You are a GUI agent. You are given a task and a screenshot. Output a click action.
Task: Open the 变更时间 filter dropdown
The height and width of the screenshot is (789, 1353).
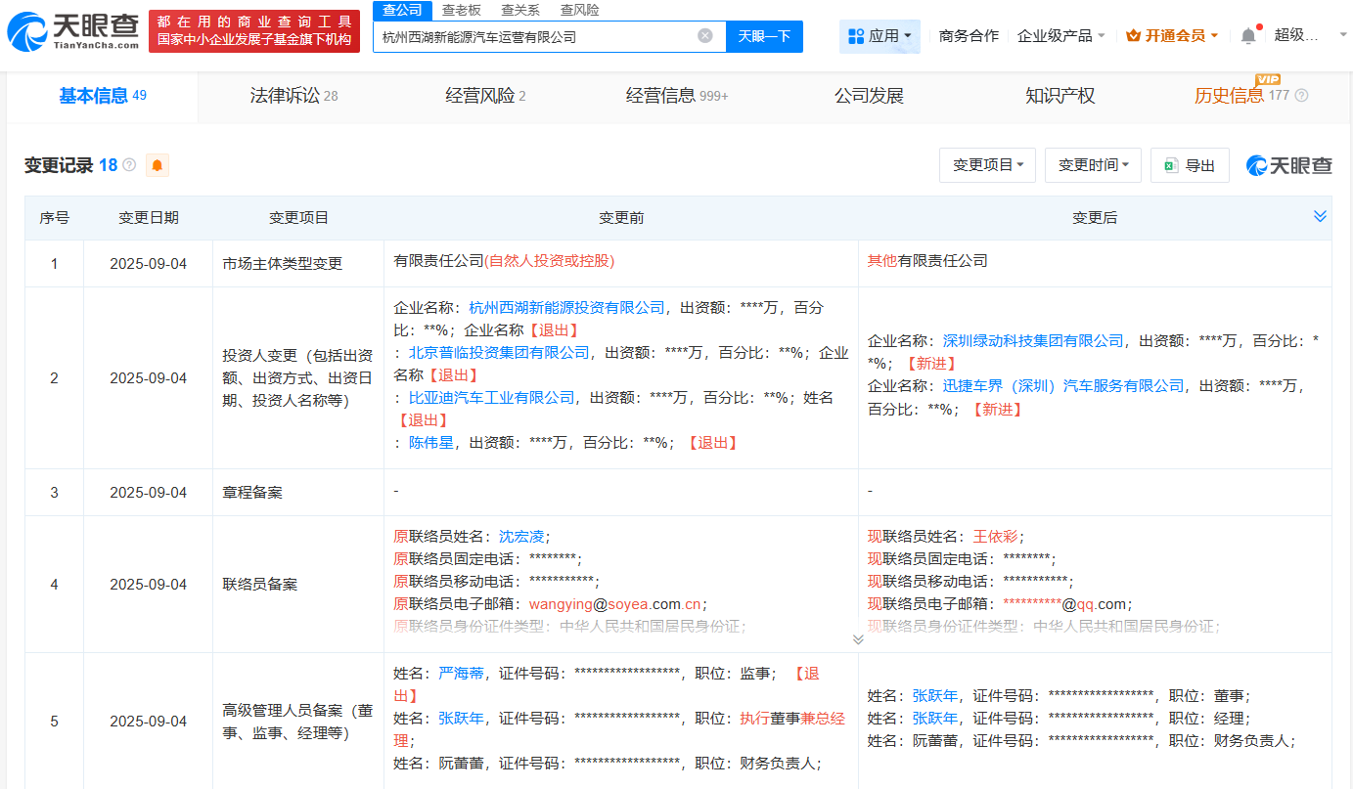click(1092, 164)
